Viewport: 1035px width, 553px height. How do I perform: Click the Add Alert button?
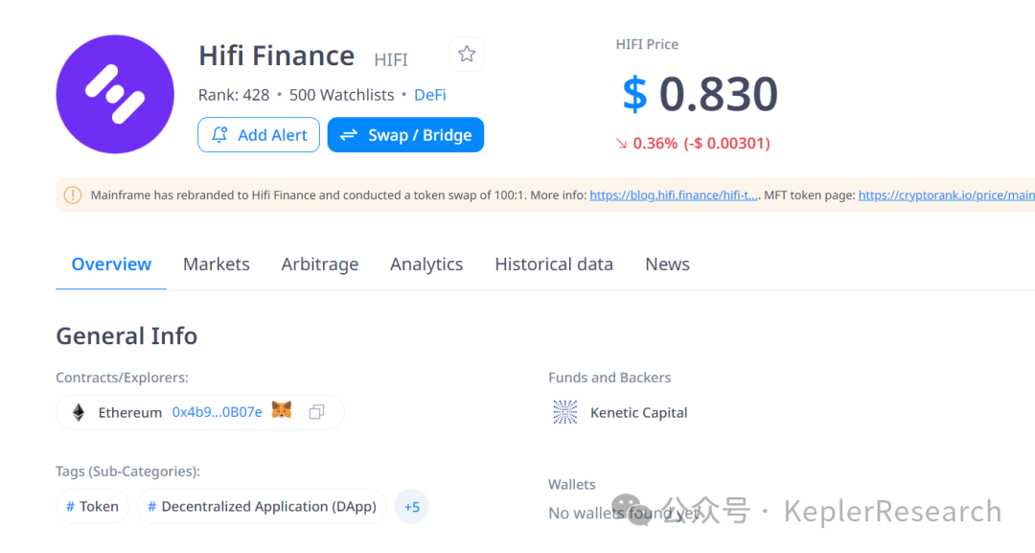[x=259, y=135]
